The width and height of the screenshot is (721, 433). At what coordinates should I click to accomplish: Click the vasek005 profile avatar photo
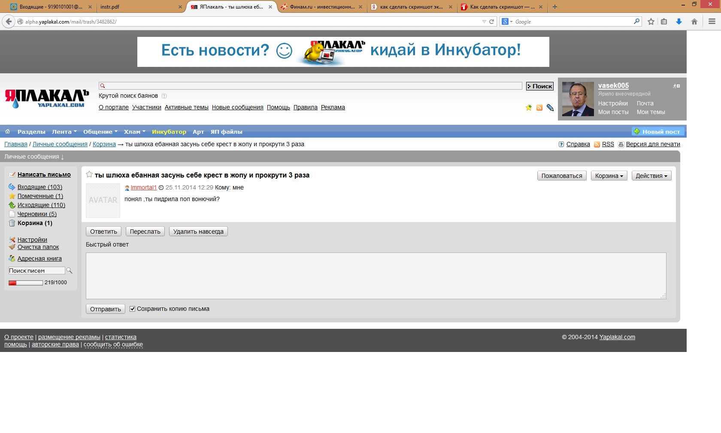click(x=578, y=99)
